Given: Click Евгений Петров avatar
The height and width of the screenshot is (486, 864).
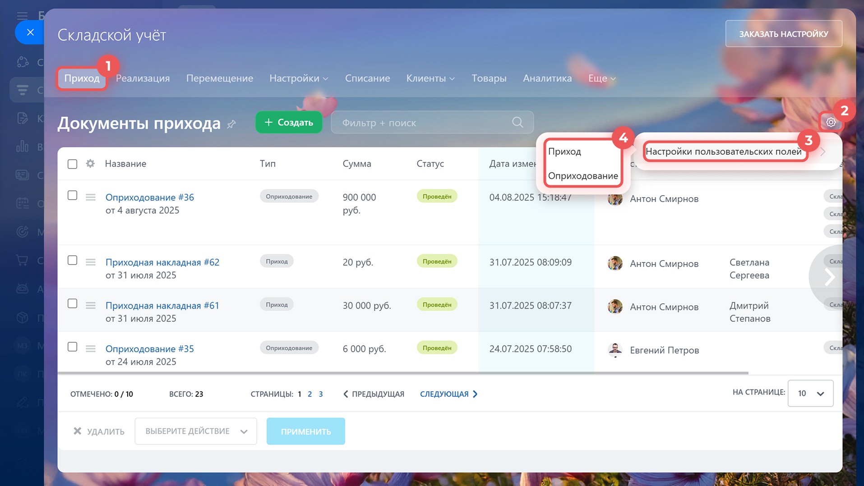Looking at the screenshot, I should [x=615, y=350].
